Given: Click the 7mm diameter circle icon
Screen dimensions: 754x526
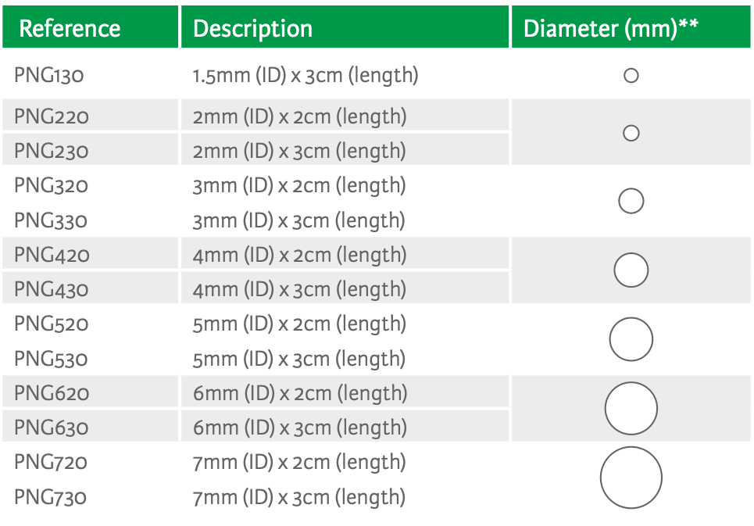Looking at the screenshot, I should pos(631,478).
